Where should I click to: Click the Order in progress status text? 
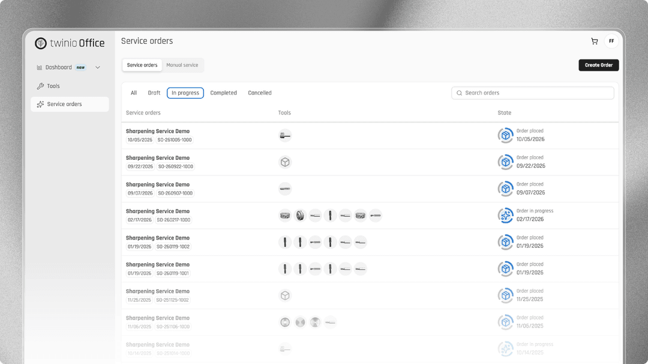535,211
